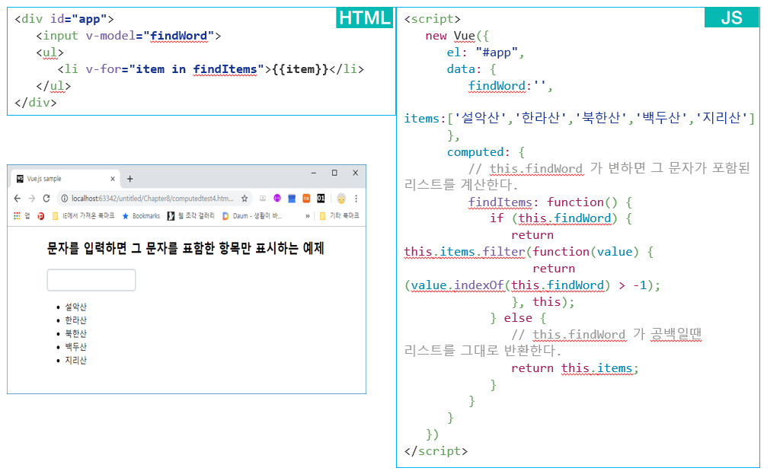Open the apps grid shortcut in bookmarks bar
This screenshot has width=764, height=471.
point(18,216)
